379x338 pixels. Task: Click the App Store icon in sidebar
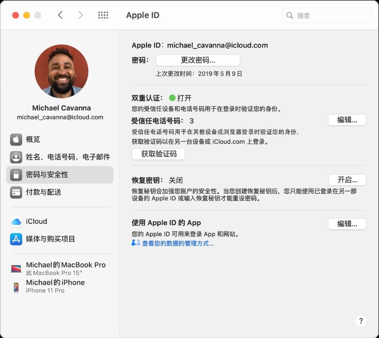[x=16, y=239]
